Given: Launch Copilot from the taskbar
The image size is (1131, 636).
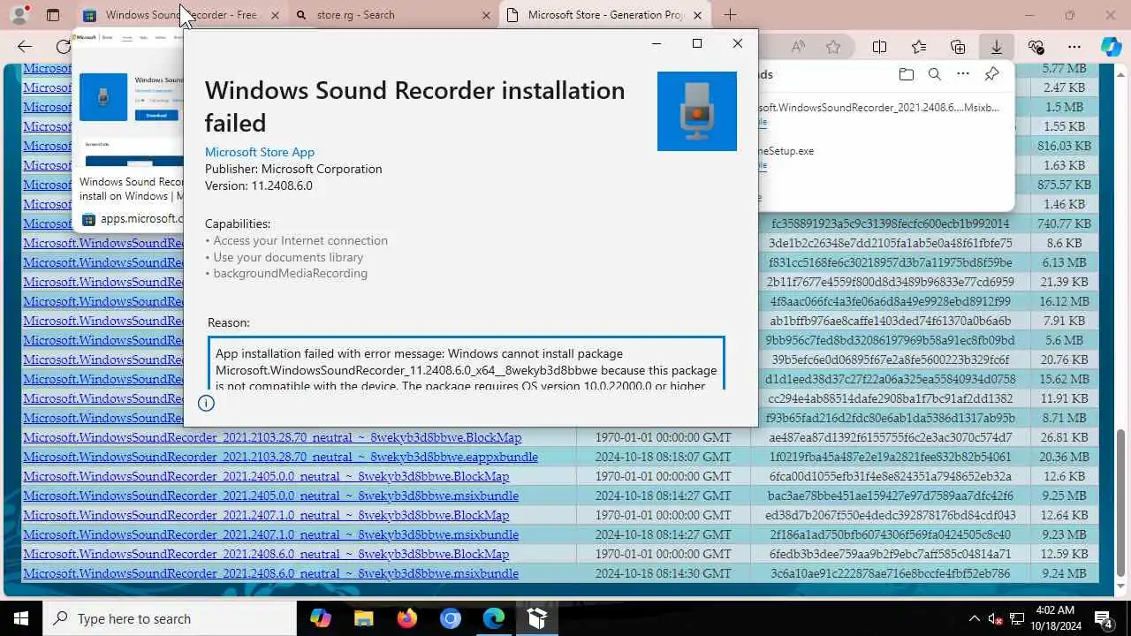Looking at the screenshot, I should (321, 618).
